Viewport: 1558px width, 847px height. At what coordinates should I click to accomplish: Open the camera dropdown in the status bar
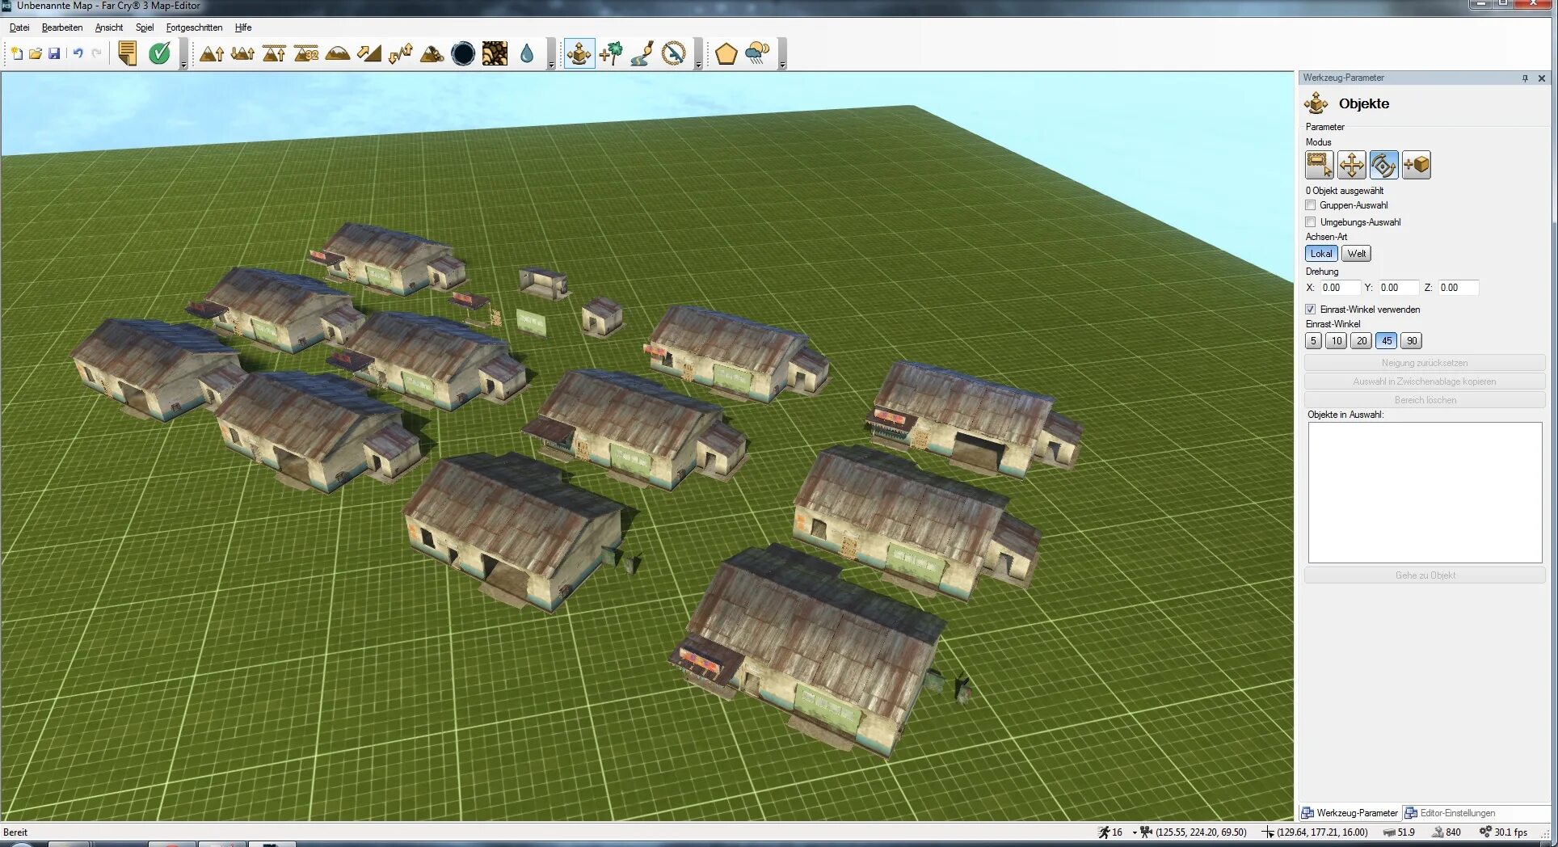click(x=1135, y=832)
